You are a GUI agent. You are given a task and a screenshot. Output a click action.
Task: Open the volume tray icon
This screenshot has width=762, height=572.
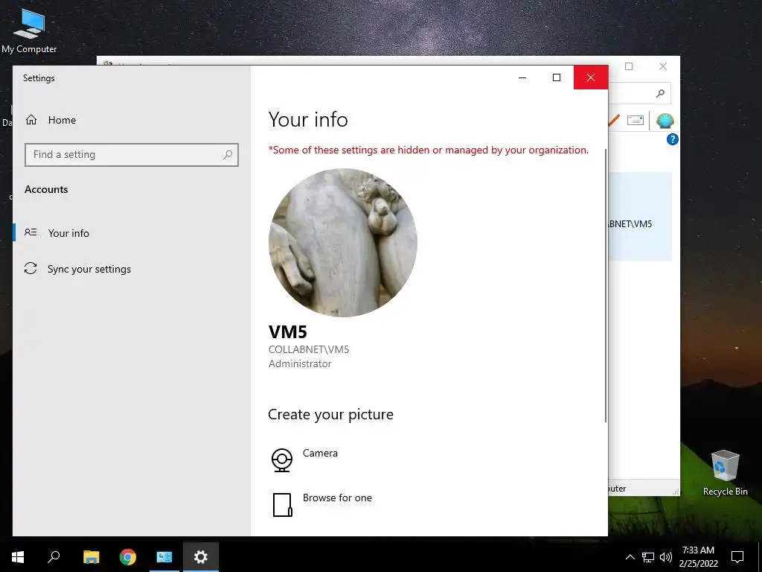pyautogui.click(x=666, y=557)
